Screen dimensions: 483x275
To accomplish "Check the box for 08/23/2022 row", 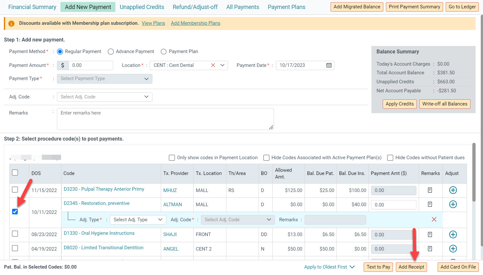I will [x=15, y=234].
